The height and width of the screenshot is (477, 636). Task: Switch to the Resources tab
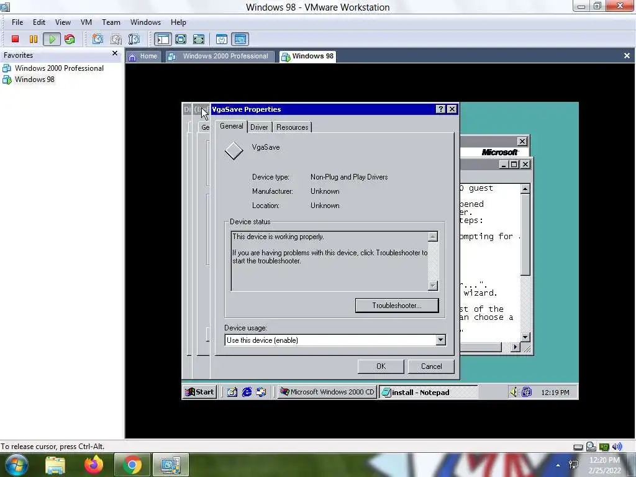pos(292,127)
